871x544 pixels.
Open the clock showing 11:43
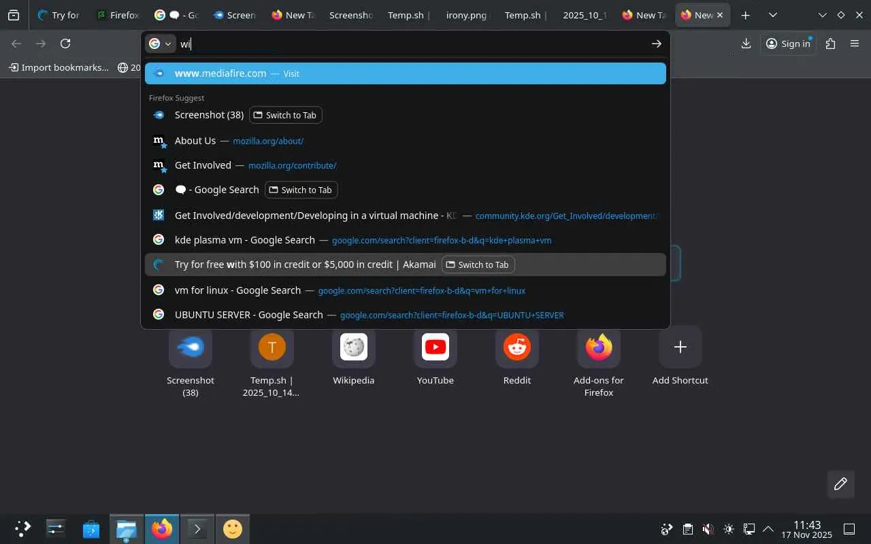coord(807,529)
